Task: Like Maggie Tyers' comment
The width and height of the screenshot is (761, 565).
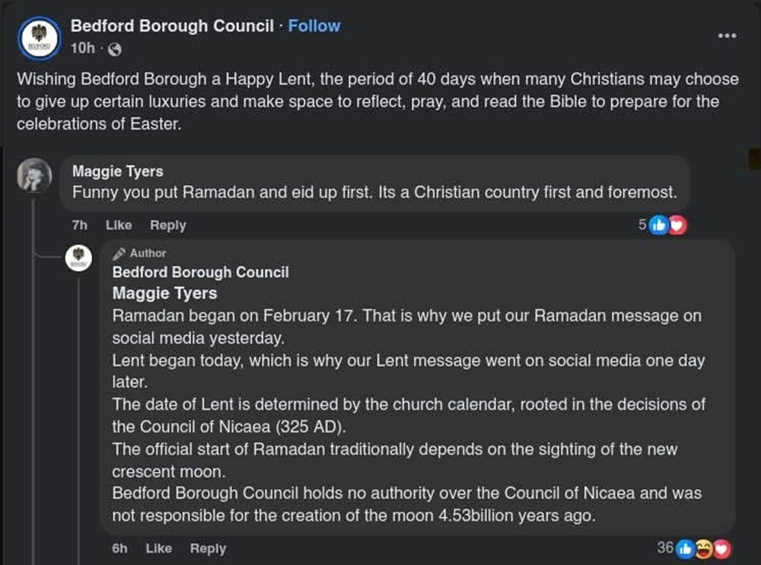Action: click(118, 225)
